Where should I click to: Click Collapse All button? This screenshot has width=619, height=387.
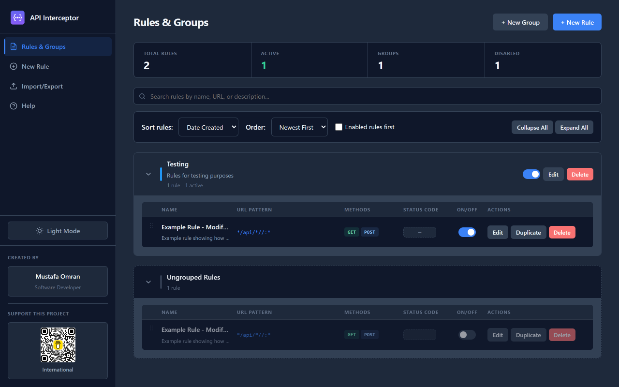[532, 127]
